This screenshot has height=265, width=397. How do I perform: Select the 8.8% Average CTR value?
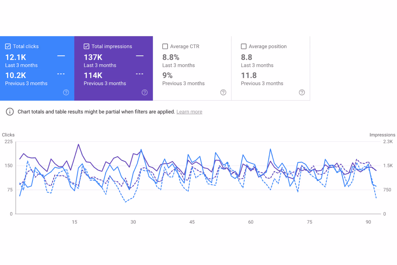click(x=171, y=57)
